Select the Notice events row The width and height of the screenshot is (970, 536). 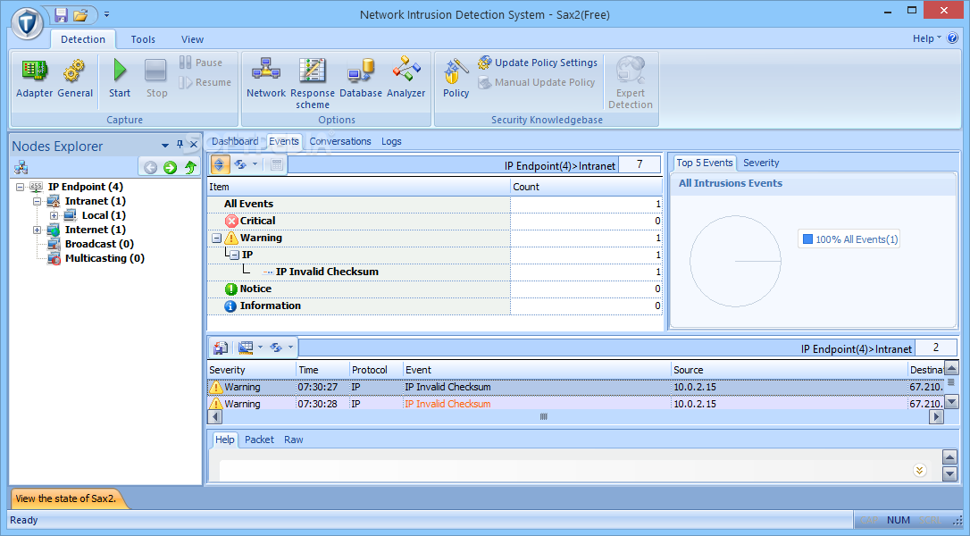click(435, 289)
